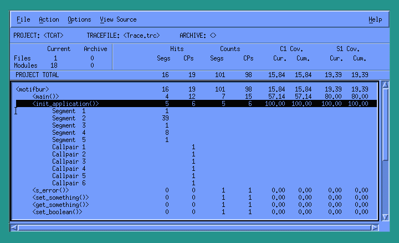The height and width of the screenshot is (243, 399).
Task: Click the vertical scrollbar up arrow
Action: click(386, 85)
